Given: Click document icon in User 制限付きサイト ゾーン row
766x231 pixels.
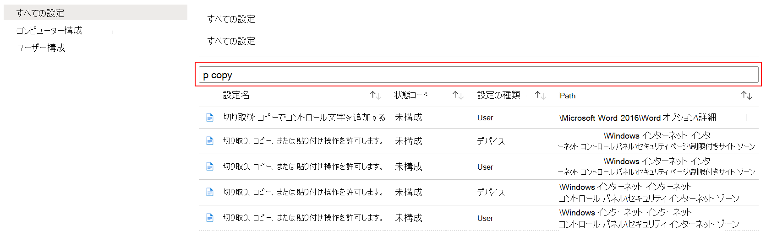Looking at the screenshot, I should tap(210, 167).
